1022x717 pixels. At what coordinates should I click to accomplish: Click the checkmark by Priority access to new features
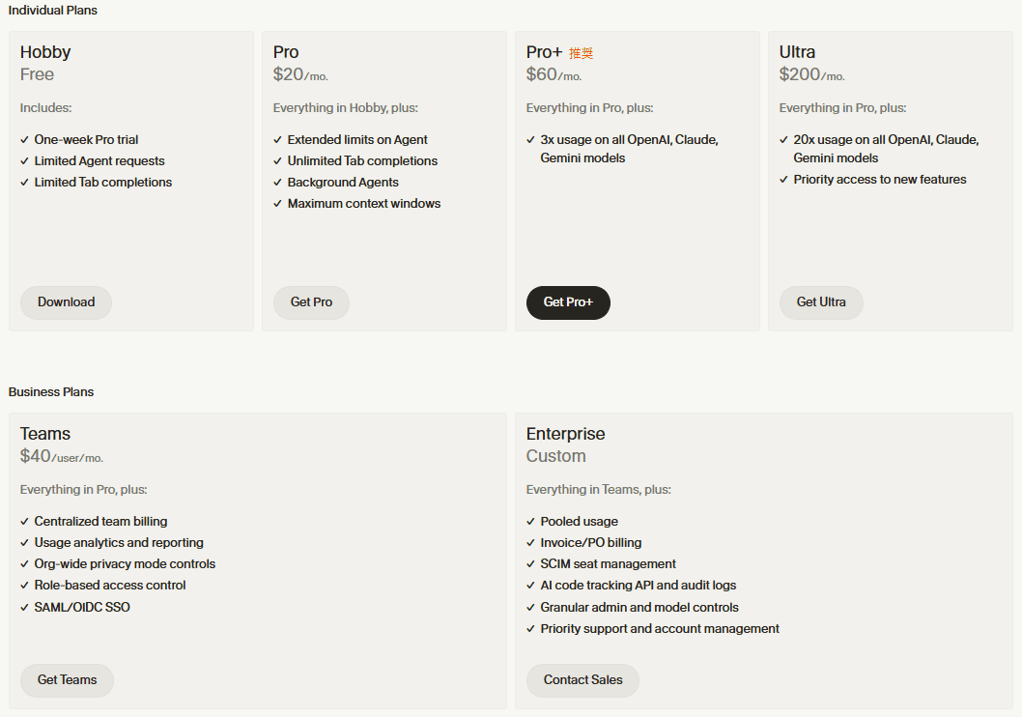pyautogui.click(x=784, y=180)
